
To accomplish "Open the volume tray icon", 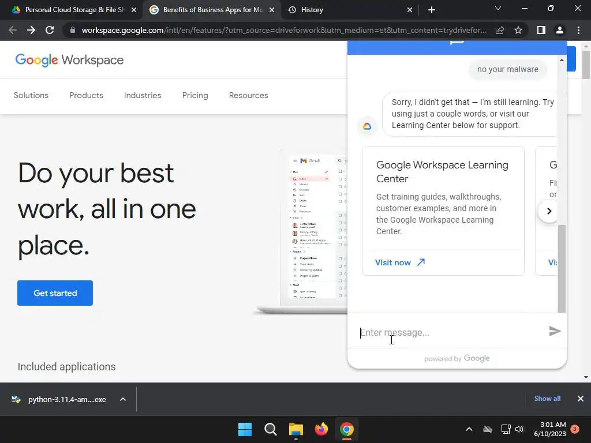I will click(519, 429).
